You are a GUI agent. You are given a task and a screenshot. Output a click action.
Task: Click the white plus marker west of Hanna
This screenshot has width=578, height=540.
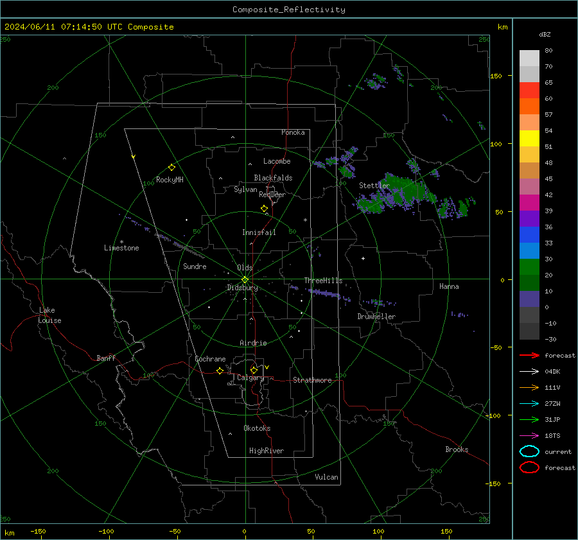click(363, 258)
